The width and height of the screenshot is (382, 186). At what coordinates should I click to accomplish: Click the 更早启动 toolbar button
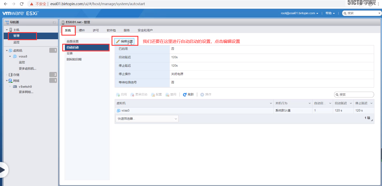tap(139, 95)
